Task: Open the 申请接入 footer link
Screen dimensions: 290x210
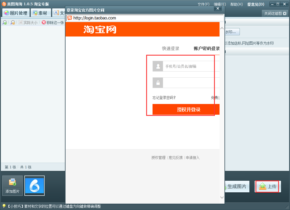Action: pyautogui.click(x=193, y=158)
